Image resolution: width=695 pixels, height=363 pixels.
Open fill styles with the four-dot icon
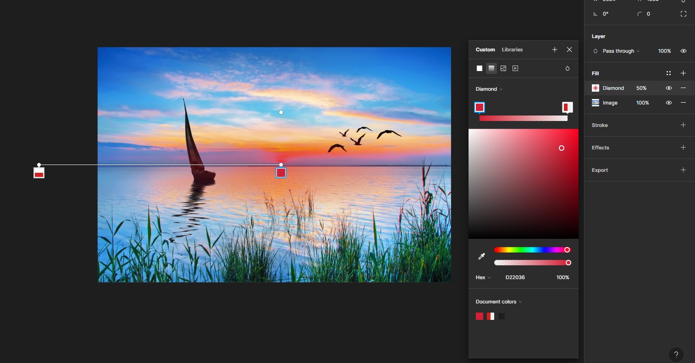[x=668, y=73]
